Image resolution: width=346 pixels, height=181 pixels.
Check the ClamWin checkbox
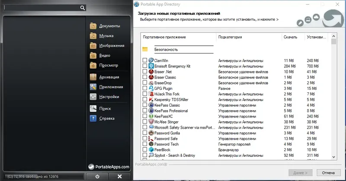(x=145, y=60)
